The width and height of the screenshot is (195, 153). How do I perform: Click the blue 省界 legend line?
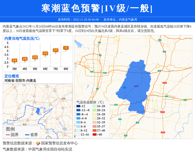(x=27, y=135)
